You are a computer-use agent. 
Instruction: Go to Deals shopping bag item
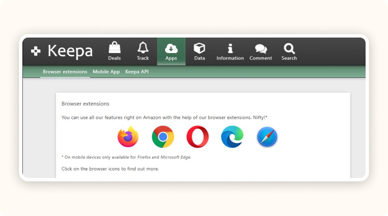click(114, 51)
